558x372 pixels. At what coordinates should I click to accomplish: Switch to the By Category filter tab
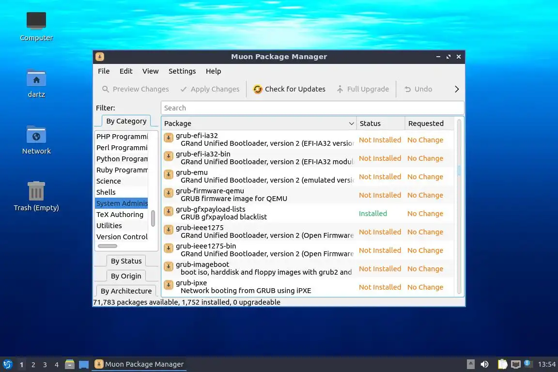[x=126, y=121]
